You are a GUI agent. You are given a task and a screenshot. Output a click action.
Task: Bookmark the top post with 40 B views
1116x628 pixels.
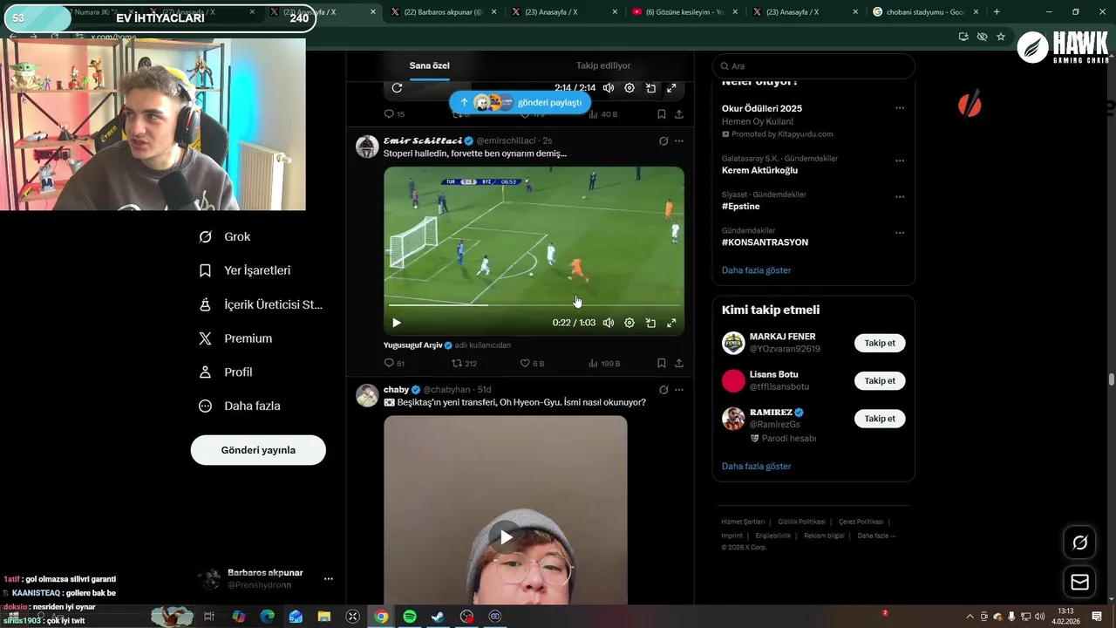[662, 114]
